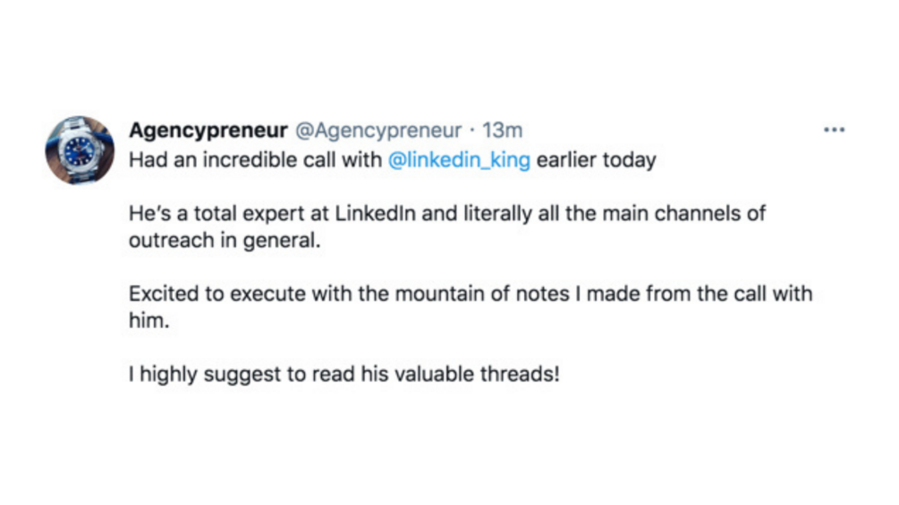The height and width of the screenshot is (505, 899).
Task: Click the single word "him." line
Action: 149,321
